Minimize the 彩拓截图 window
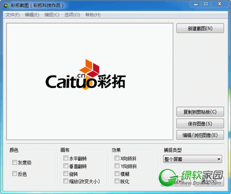This screenshot has width=231, height=194. 196,4
